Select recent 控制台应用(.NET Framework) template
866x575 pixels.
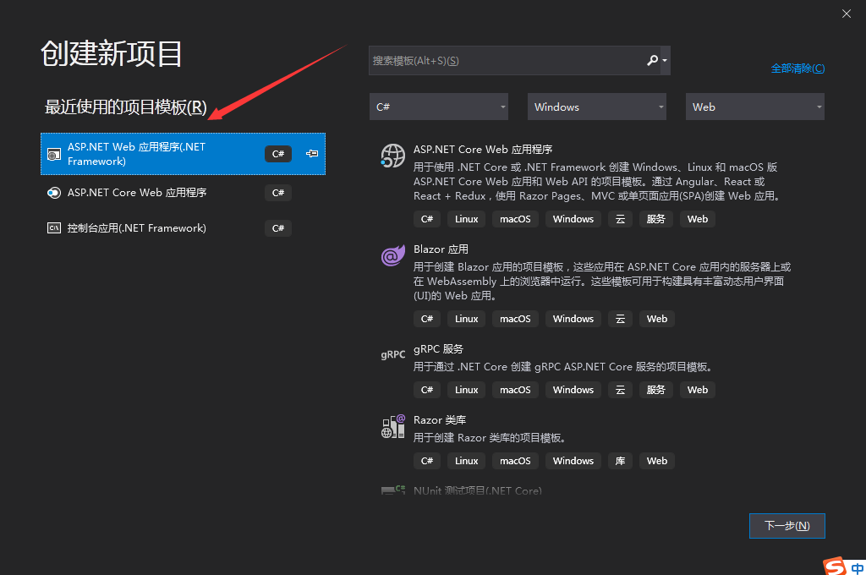pos(183,228)
